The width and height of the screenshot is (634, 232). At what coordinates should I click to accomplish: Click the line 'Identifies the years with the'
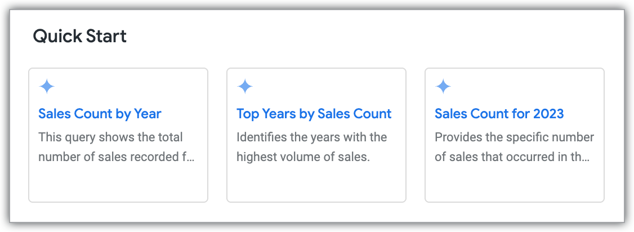coord(311,137)
